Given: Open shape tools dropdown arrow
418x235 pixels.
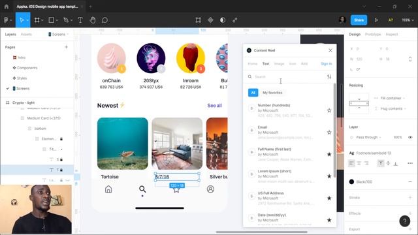Looking at the screenshot, I should point(57,20).
